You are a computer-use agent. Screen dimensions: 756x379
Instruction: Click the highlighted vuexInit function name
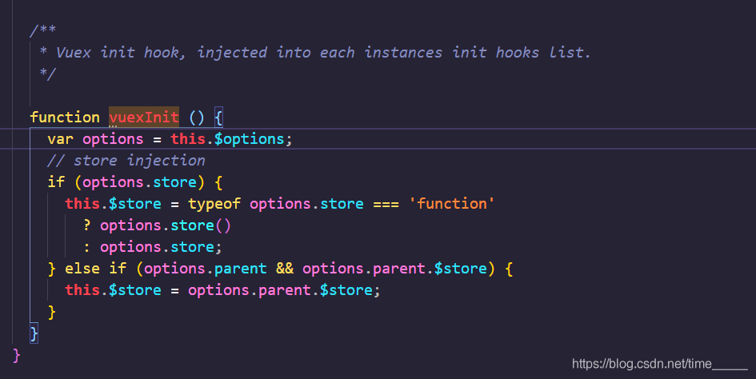(x=144, y=118)
